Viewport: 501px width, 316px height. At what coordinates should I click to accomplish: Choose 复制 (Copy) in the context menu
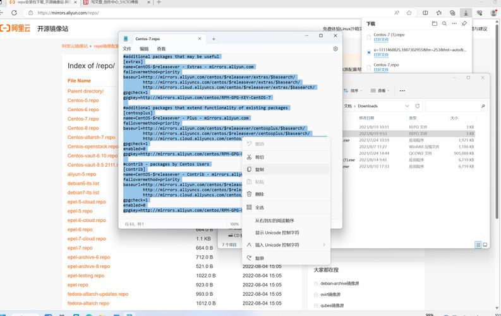pos(286,169)
